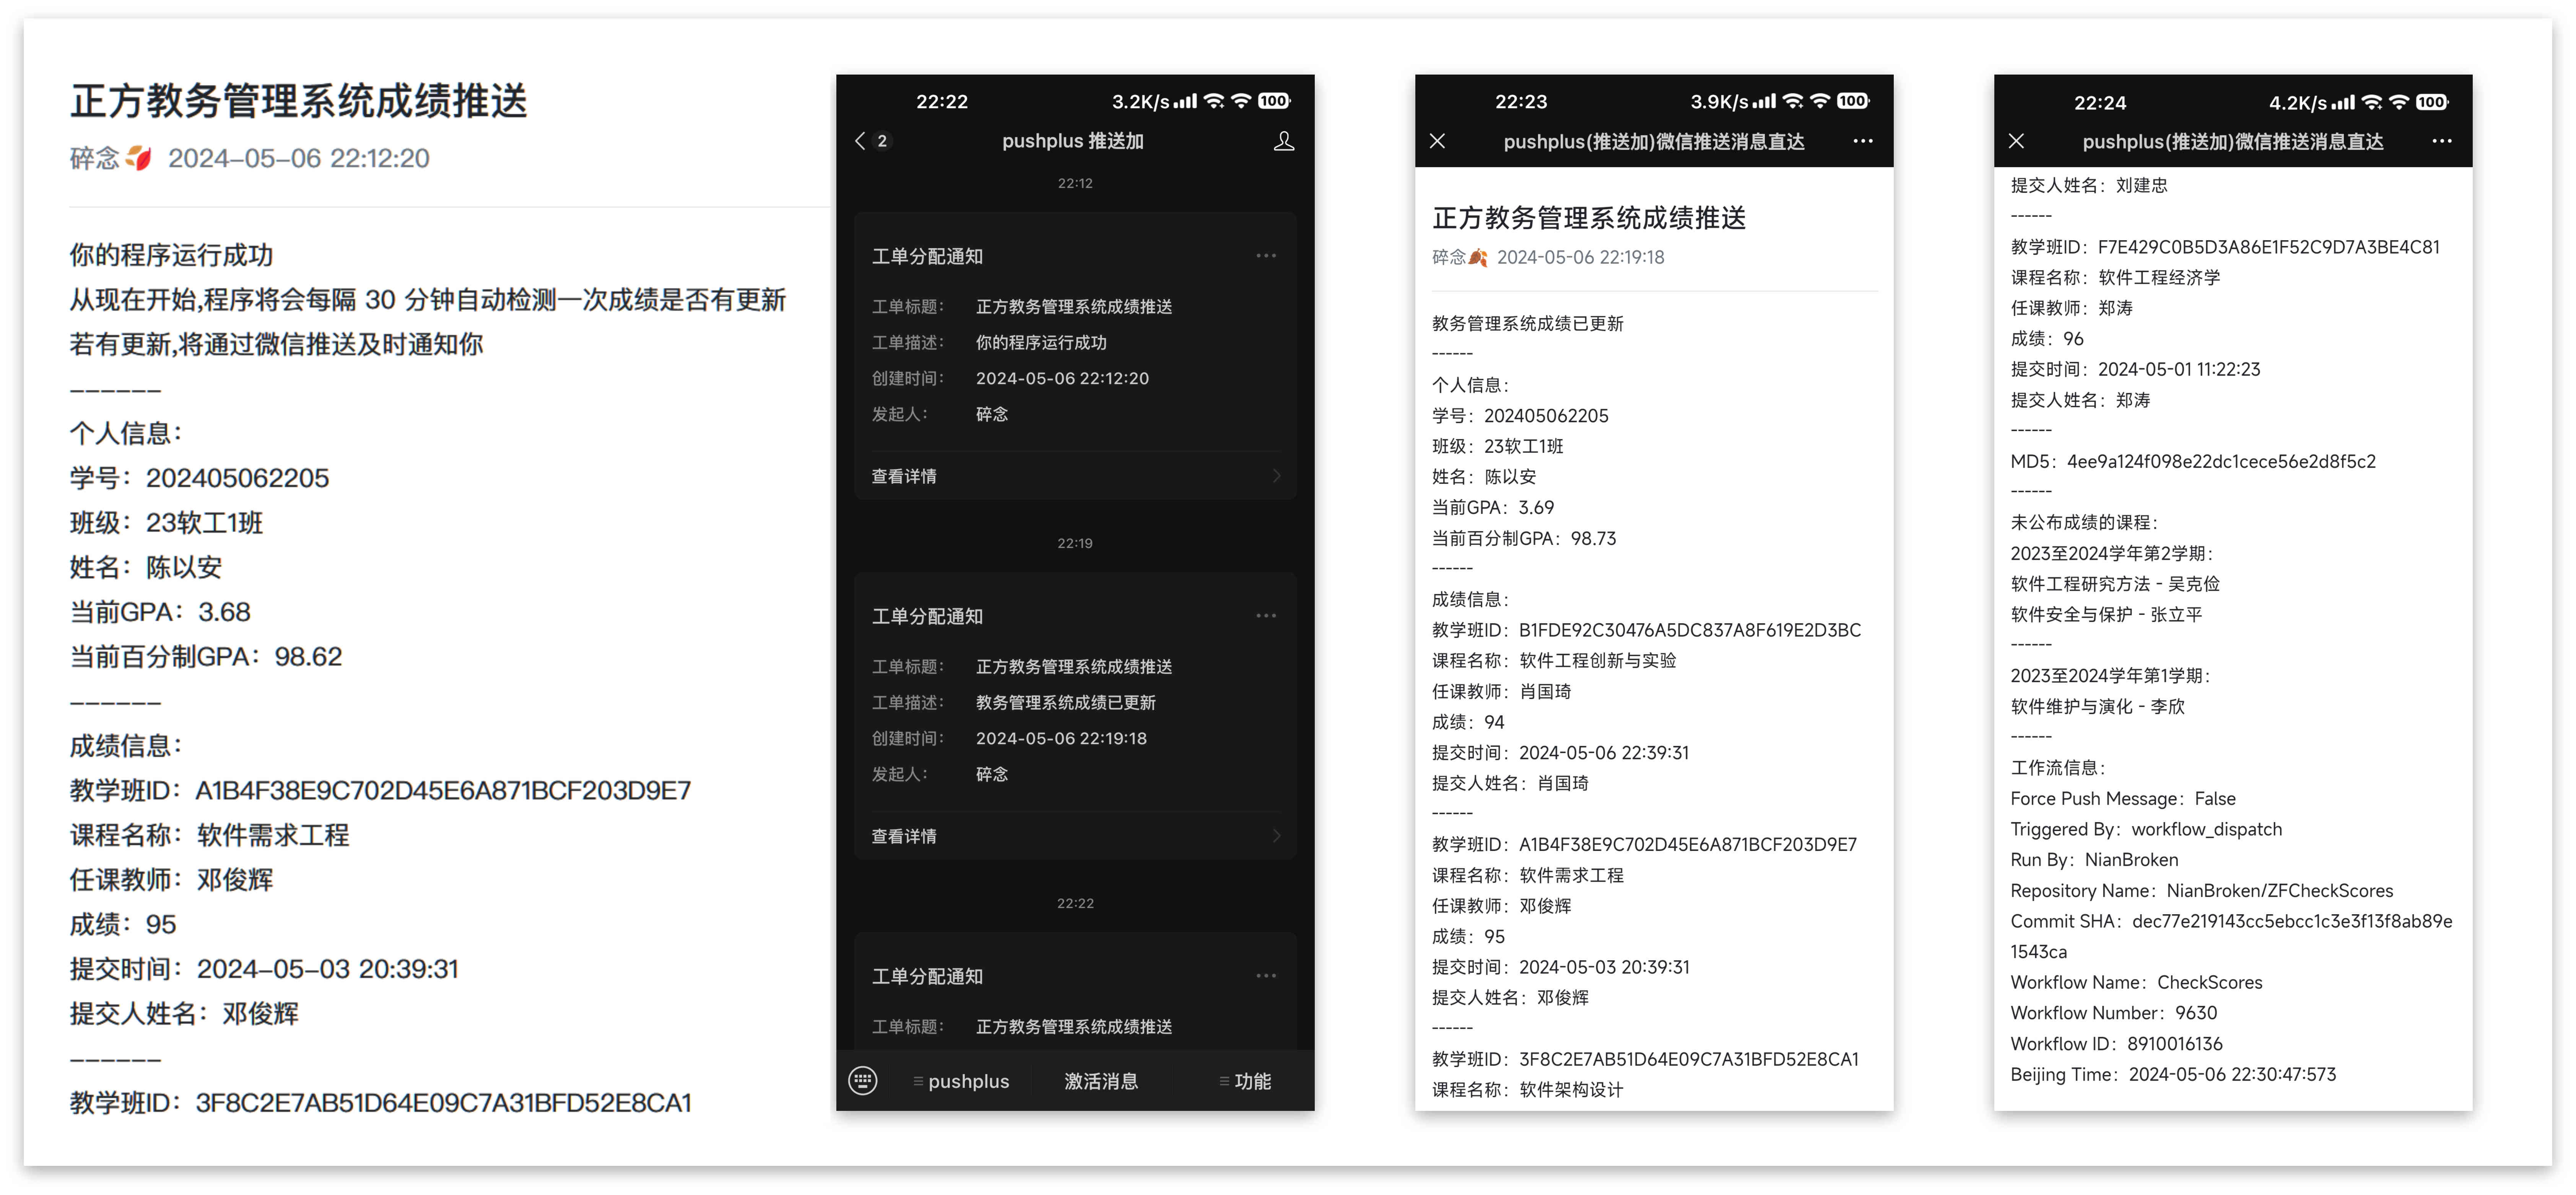Tap the back chevron in pushplus 推送加 chat
Screen dimensions: 2576x1195
coord(860,141)
